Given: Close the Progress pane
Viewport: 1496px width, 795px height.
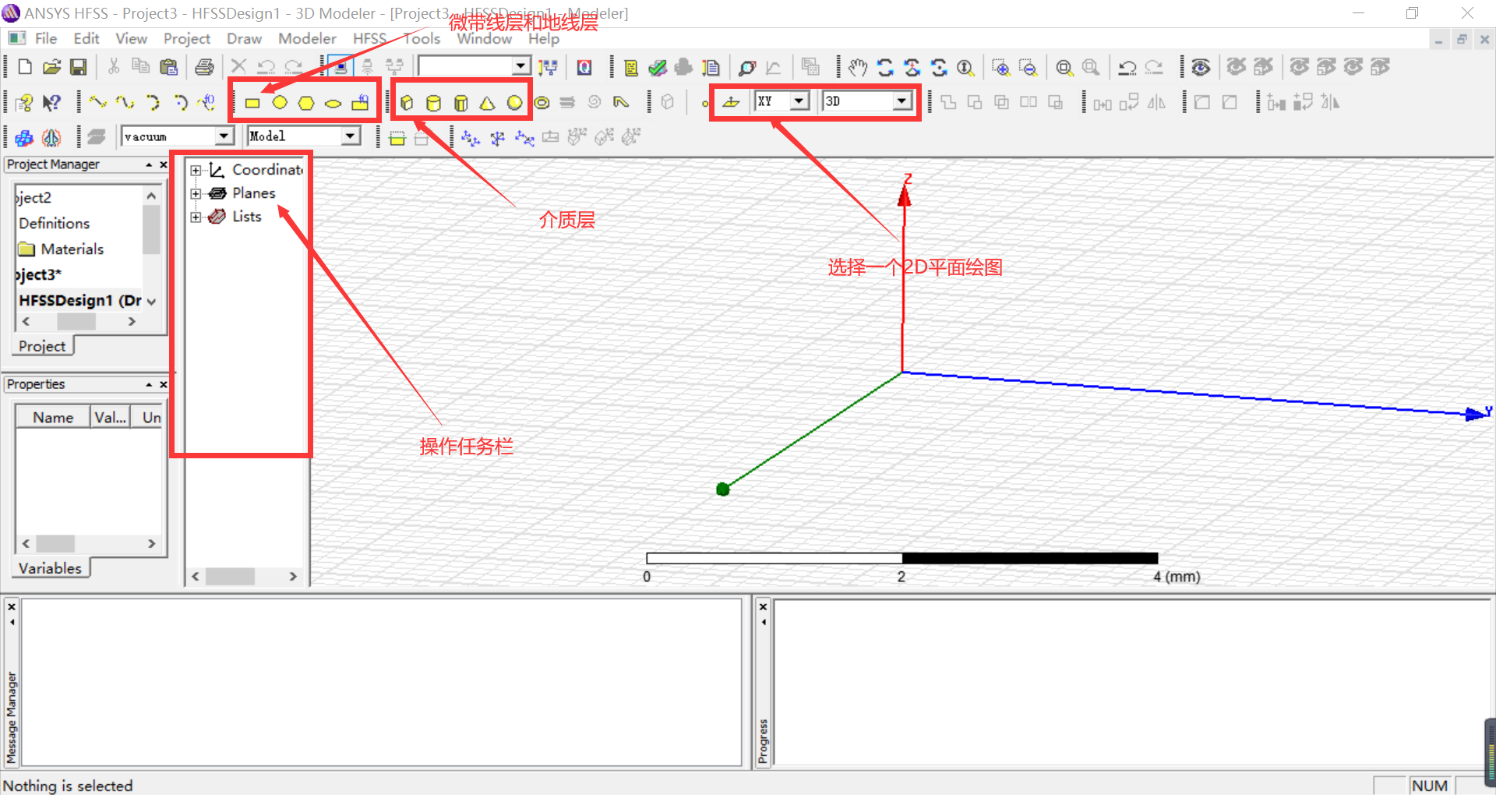Looking at the screenshot, I should click(x=764, y=607).
